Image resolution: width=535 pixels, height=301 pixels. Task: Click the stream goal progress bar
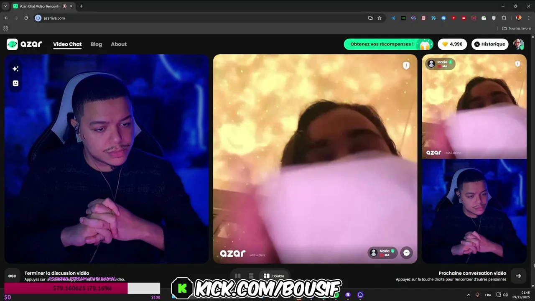tap(82, 288)
